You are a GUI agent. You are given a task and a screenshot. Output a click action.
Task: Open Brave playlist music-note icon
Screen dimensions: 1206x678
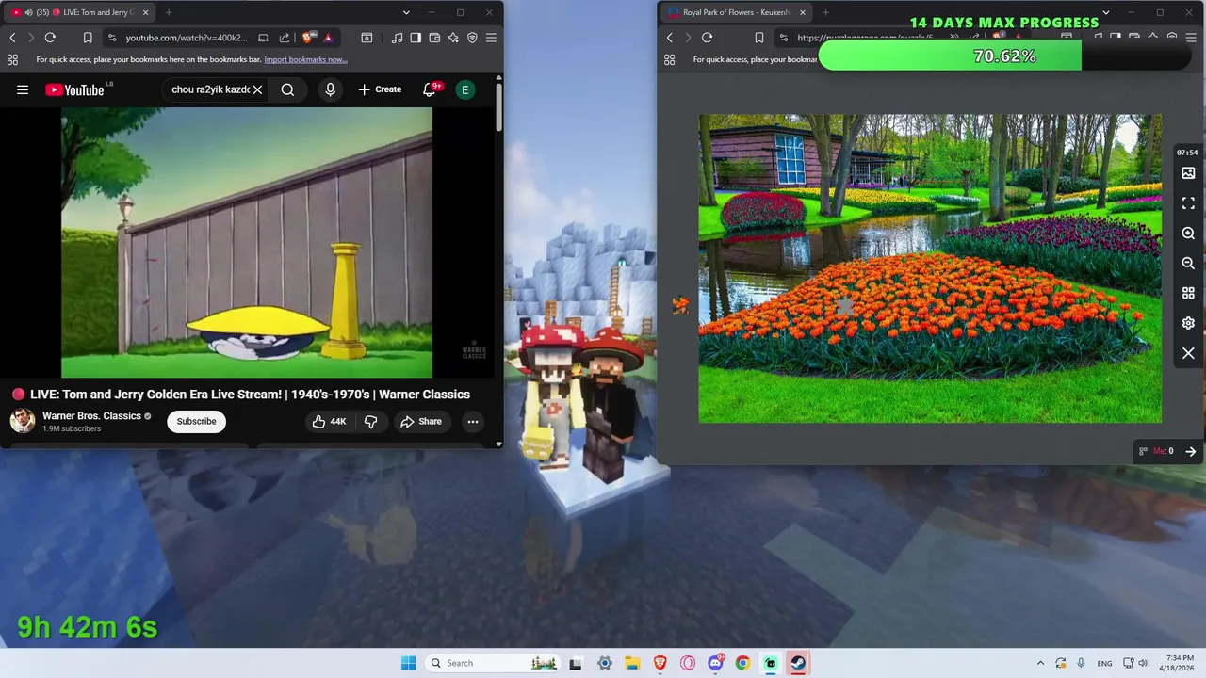point(397,38)
